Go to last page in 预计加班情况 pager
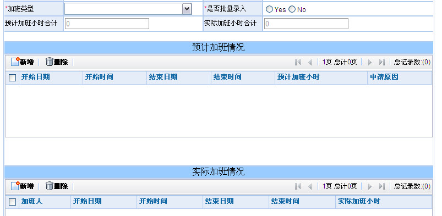 pos(382,62)
